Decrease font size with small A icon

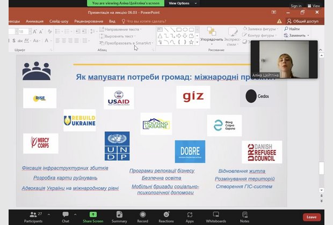[x=41, y=32]
